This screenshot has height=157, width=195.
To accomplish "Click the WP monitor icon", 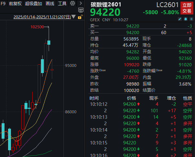I will click(81, 10).
